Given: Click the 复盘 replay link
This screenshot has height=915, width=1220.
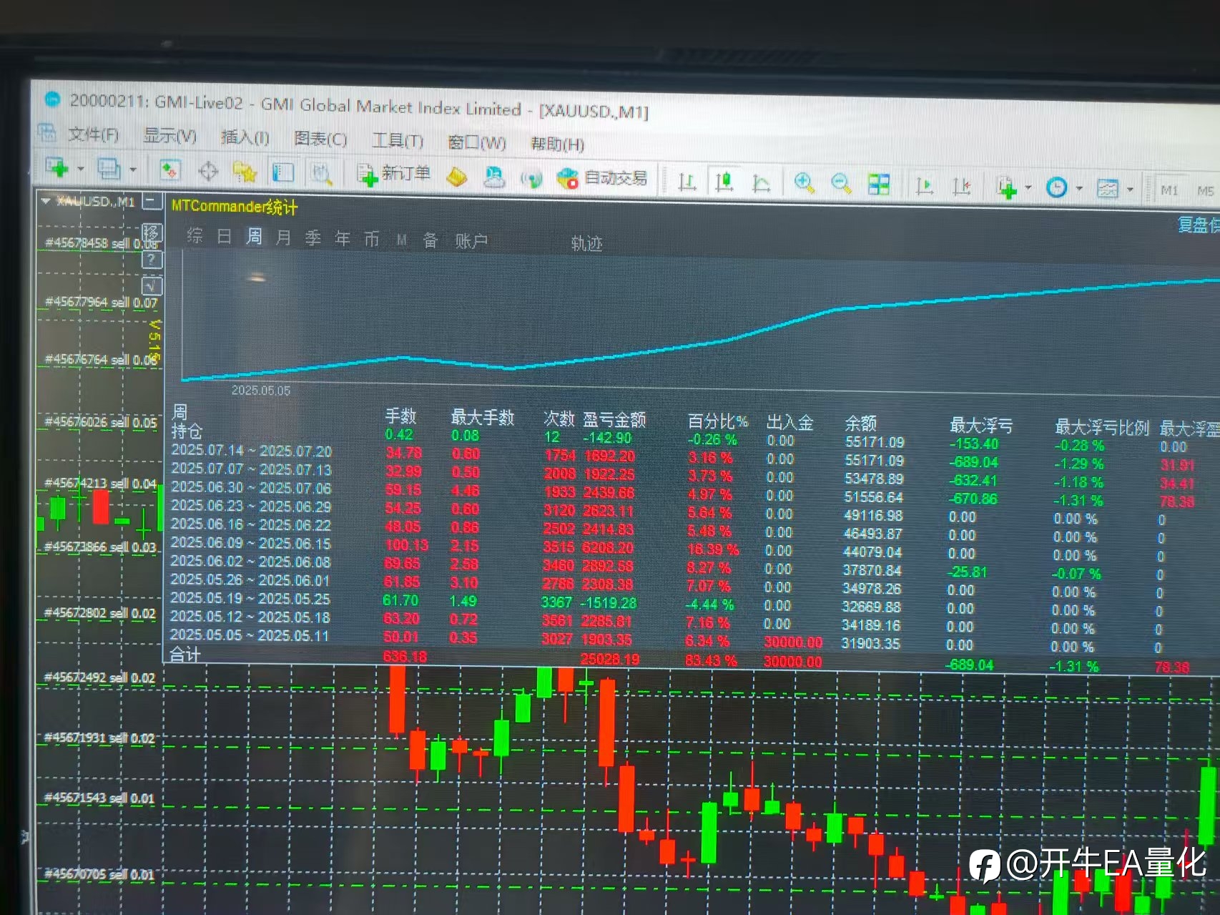Looking at the screenshot, I should click(1199, 225).
